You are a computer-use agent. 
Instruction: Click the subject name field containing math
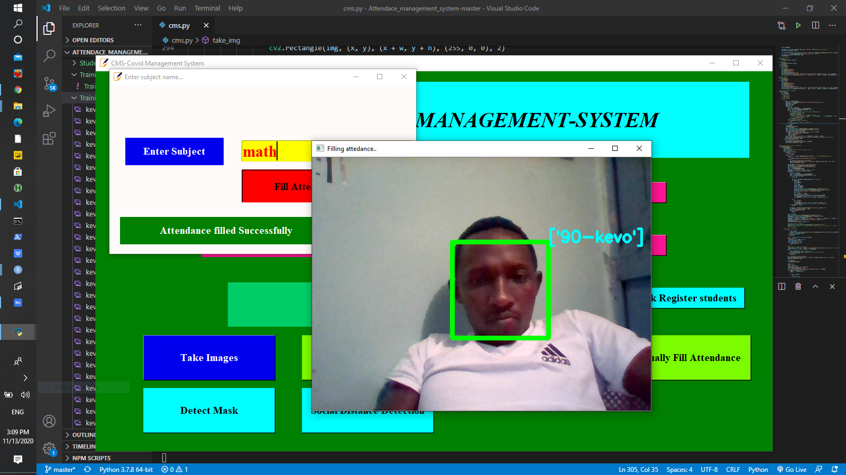[x=276, y=151]
